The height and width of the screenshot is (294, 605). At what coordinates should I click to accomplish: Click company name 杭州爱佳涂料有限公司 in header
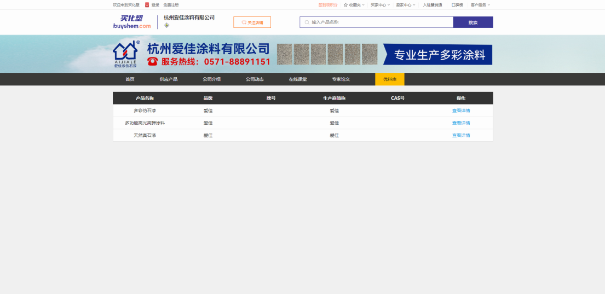(189, 18)
